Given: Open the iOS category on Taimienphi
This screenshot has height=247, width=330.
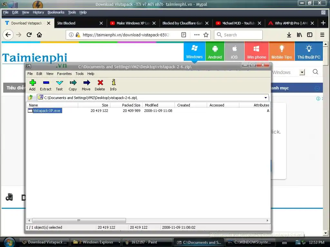Looking at the screenshot, I should pos(234,52).
